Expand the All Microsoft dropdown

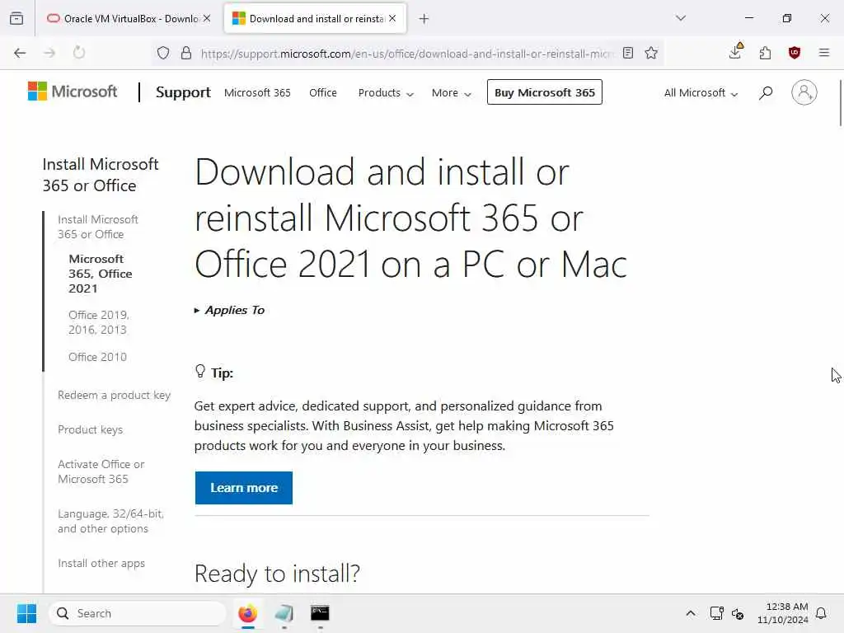(701, 92)
